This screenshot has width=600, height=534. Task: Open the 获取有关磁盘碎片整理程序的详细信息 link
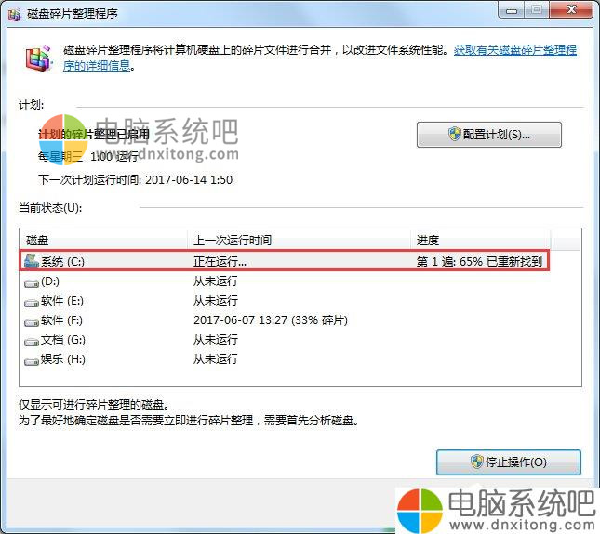[513, 50]
